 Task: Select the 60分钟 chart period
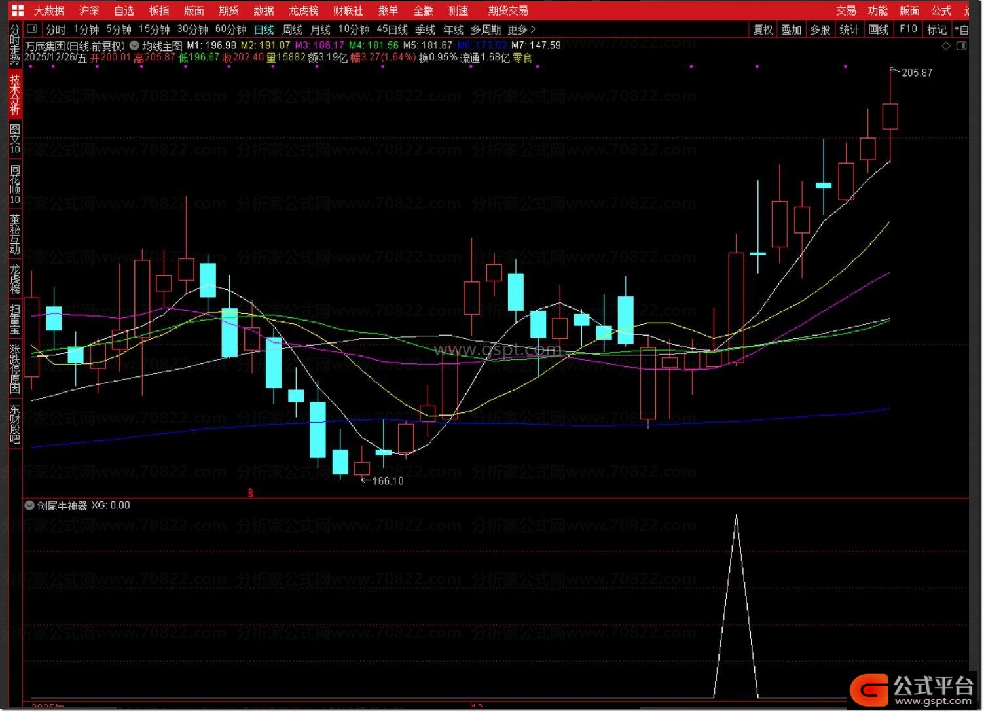[230, 29]
